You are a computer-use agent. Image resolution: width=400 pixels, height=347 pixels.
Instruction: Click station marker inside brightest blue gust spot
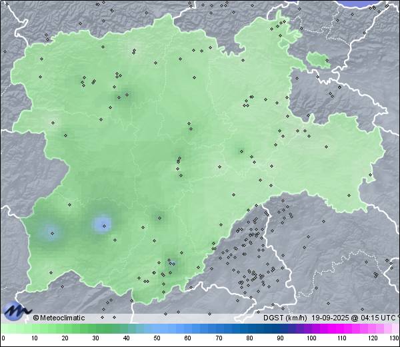point(104,226)
